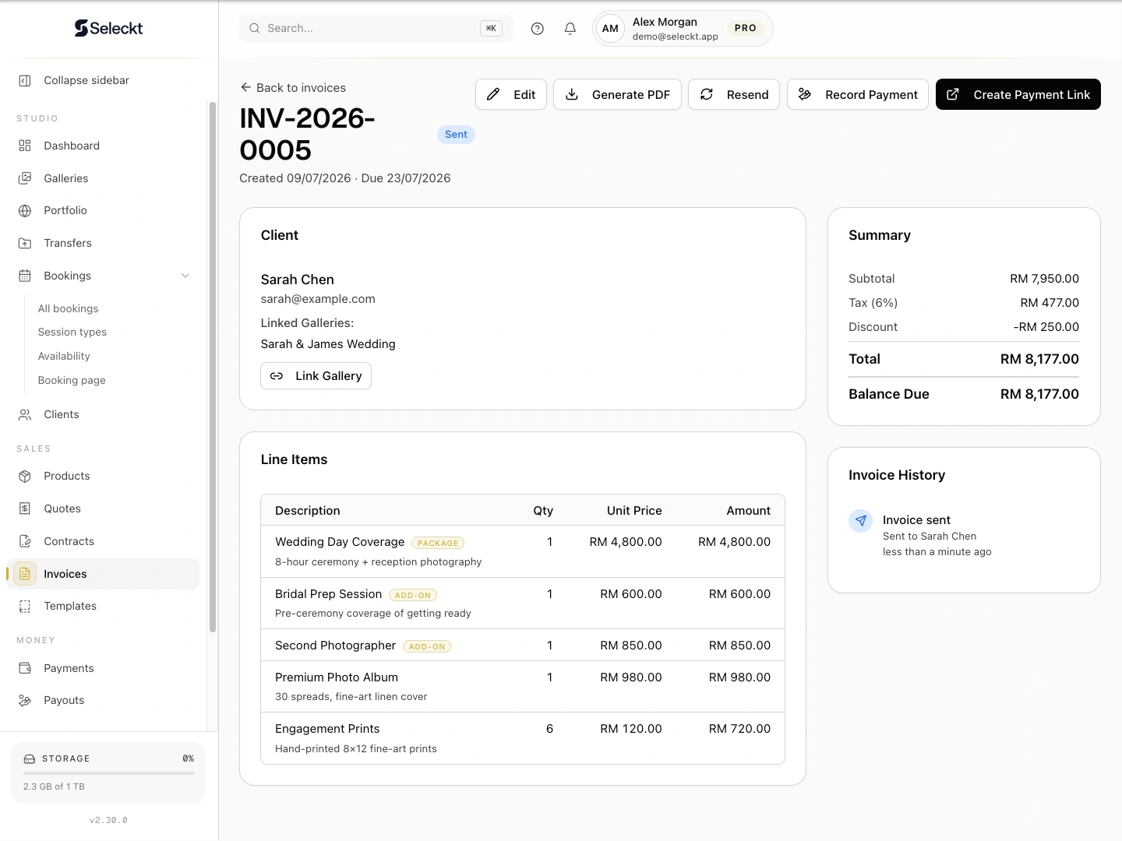Create a payment link

pyautogui.click(x=1018, y=94)
